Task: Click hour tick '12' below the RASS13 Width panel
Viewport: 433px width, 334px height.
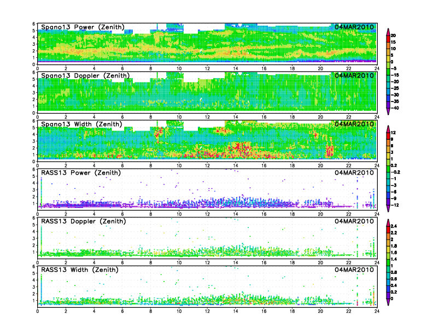Action: click(207, 311)
